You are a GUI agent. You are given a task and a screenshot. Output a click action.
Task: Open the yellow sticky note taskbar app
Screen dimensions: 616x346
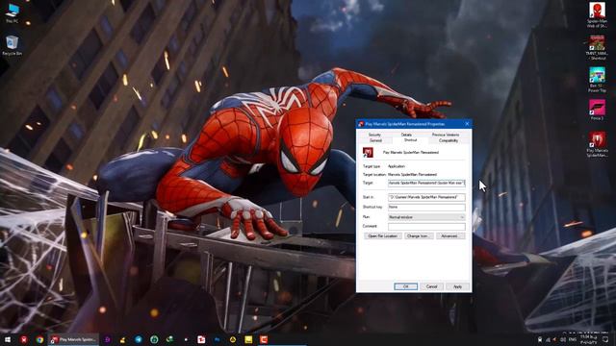click(248, 339)
